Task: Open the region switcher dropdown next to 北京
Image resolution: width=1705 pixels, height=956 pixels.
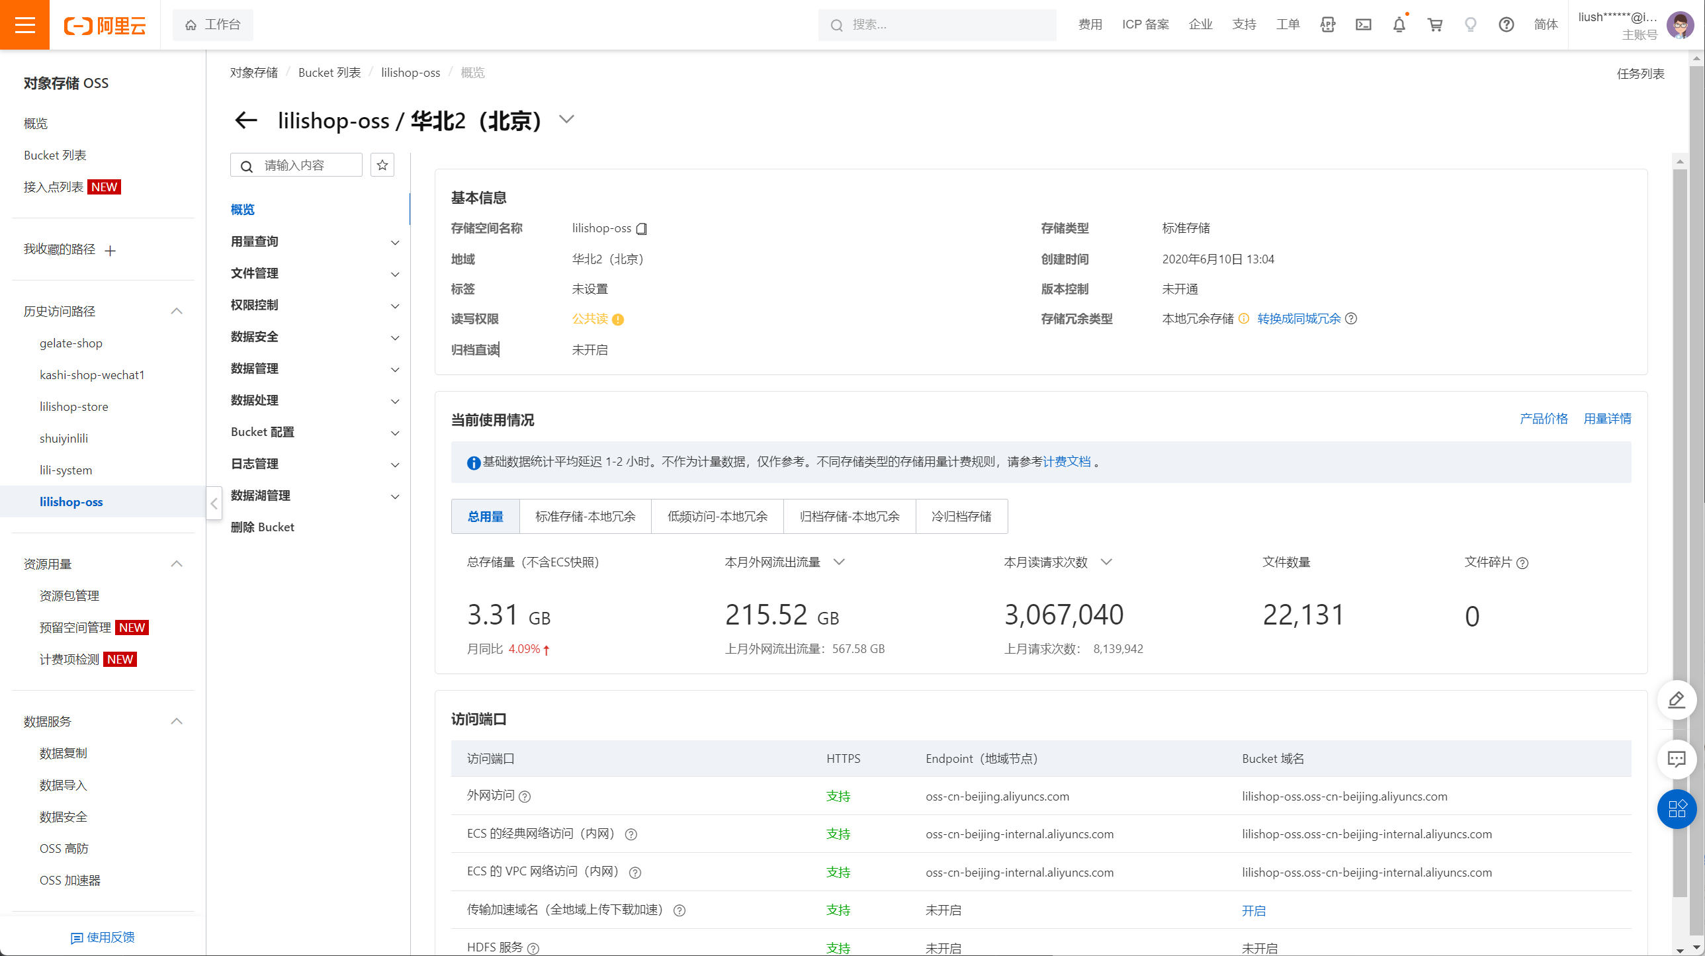Action: pos(566,119)
